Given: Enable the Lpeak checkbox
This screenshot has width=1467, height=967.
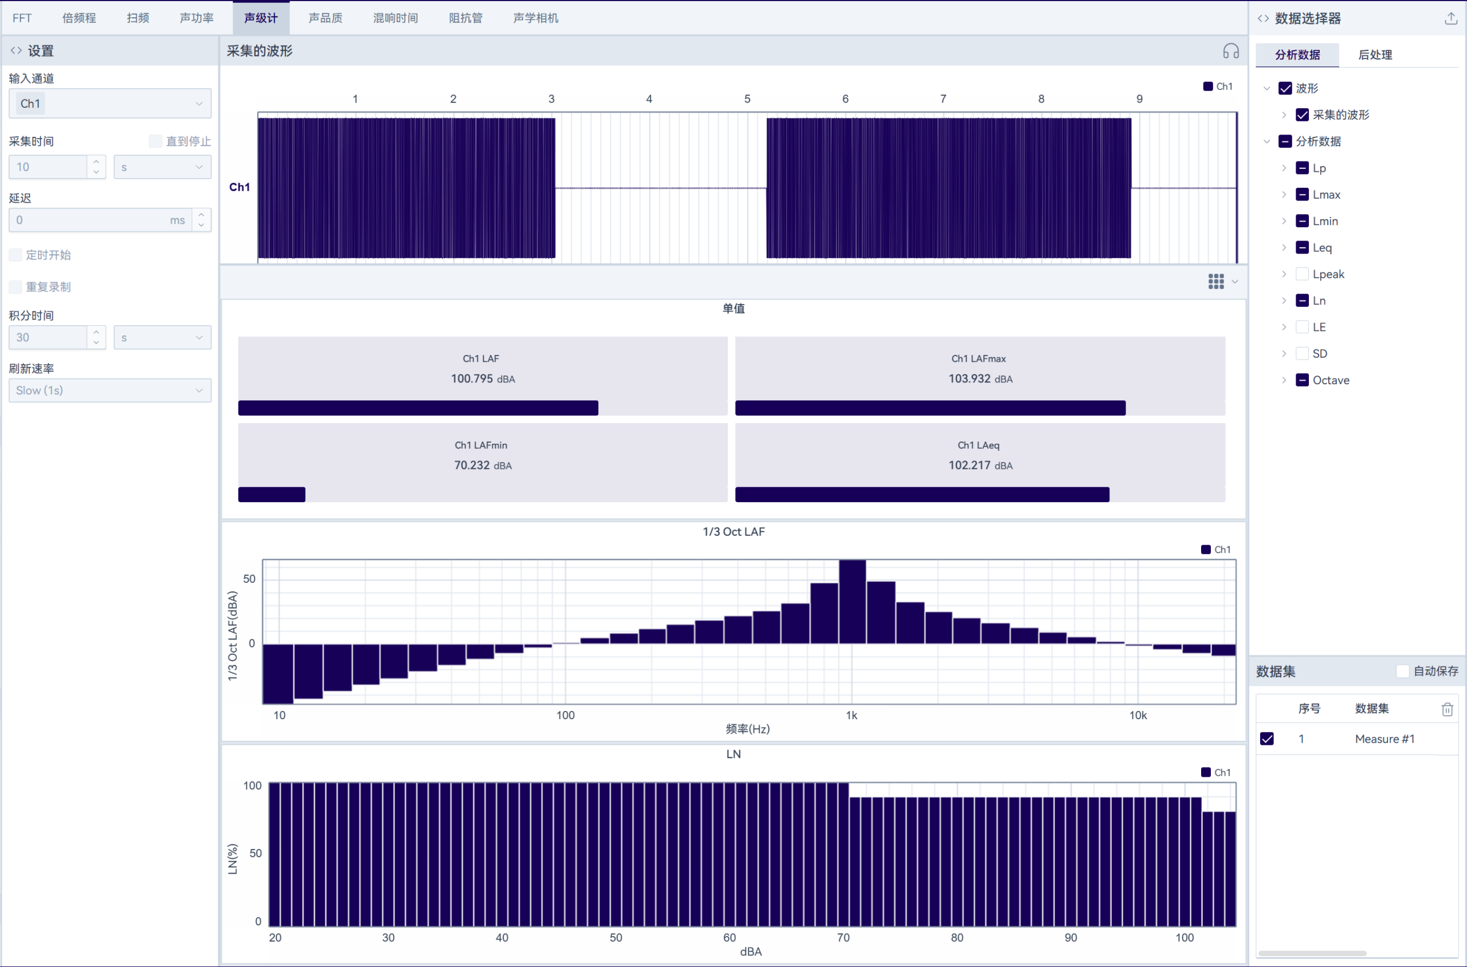Looking at the screenshot, I should coord(1301,274).
